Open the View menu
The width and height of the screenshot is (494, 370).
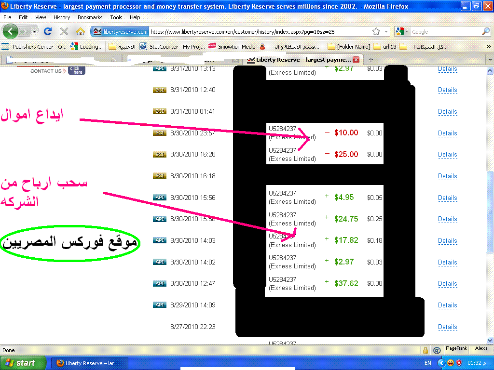(41, 17)
